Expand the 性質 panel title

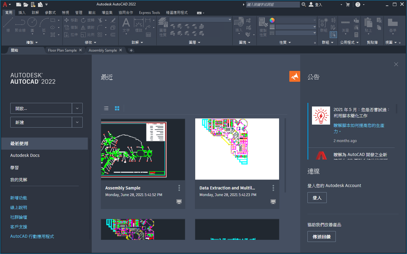(x=285, y=43)
